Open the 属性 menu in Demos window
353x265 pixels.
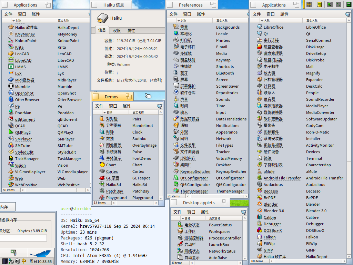[x=127, y=106]
